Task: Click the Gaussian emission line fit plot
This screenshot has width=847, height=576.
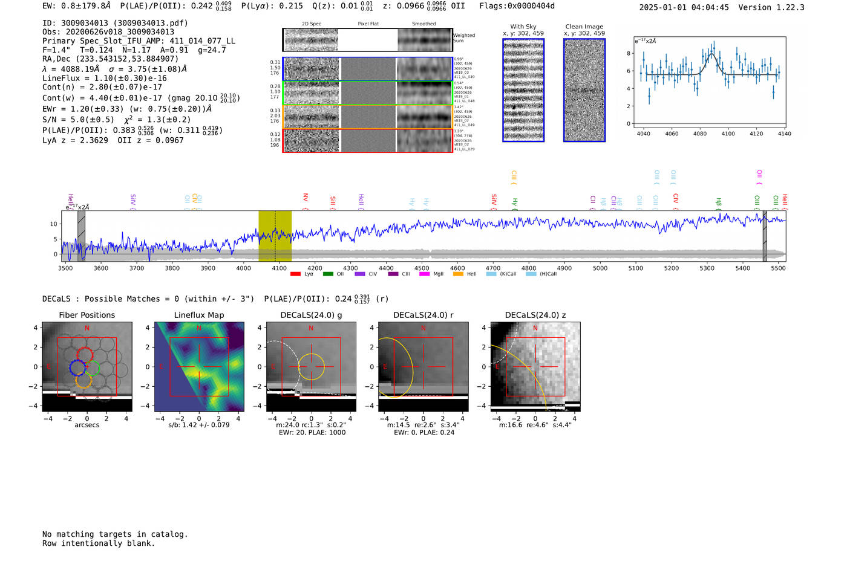Action: click(x=710, y=82)
